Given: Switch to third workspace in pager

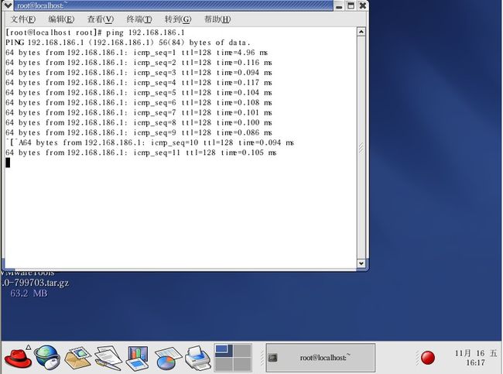Looking at the screenshot, I should click(x=224, y=365).
